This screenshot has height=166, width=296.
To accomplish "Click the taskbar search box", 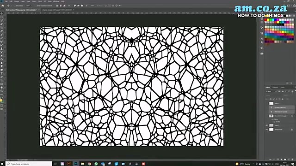I will (29, 164).
